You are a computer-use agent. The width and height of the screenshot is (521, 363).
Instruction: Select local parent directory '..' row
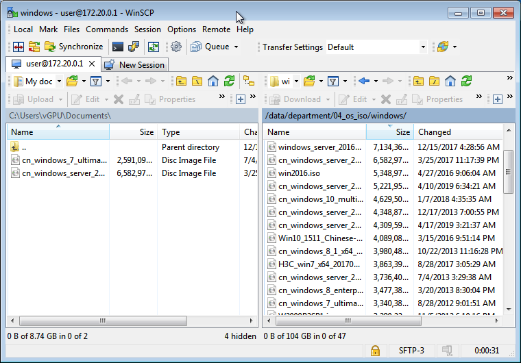[132, 147]
